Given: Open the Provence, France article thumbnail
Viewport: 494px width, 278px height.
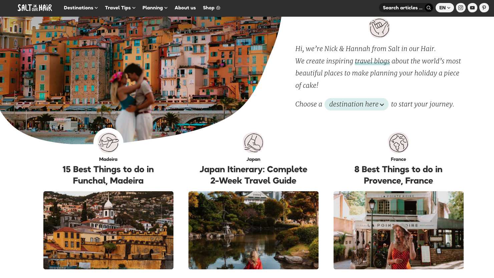Looking at the screenshot, I should 398,230.
